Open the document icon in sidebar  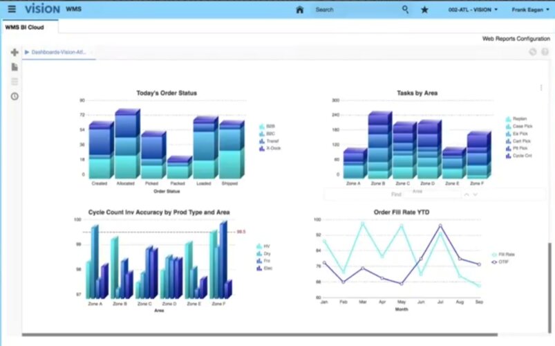pyautogui.click(x=15, y=67)
